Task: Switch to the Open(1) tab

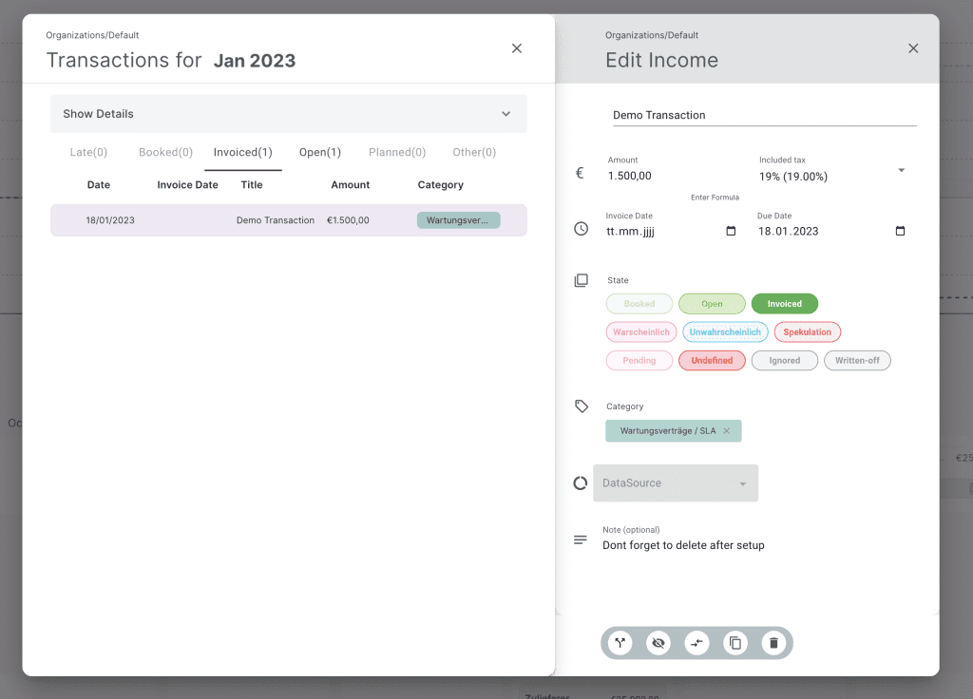Action: (320, 152)
